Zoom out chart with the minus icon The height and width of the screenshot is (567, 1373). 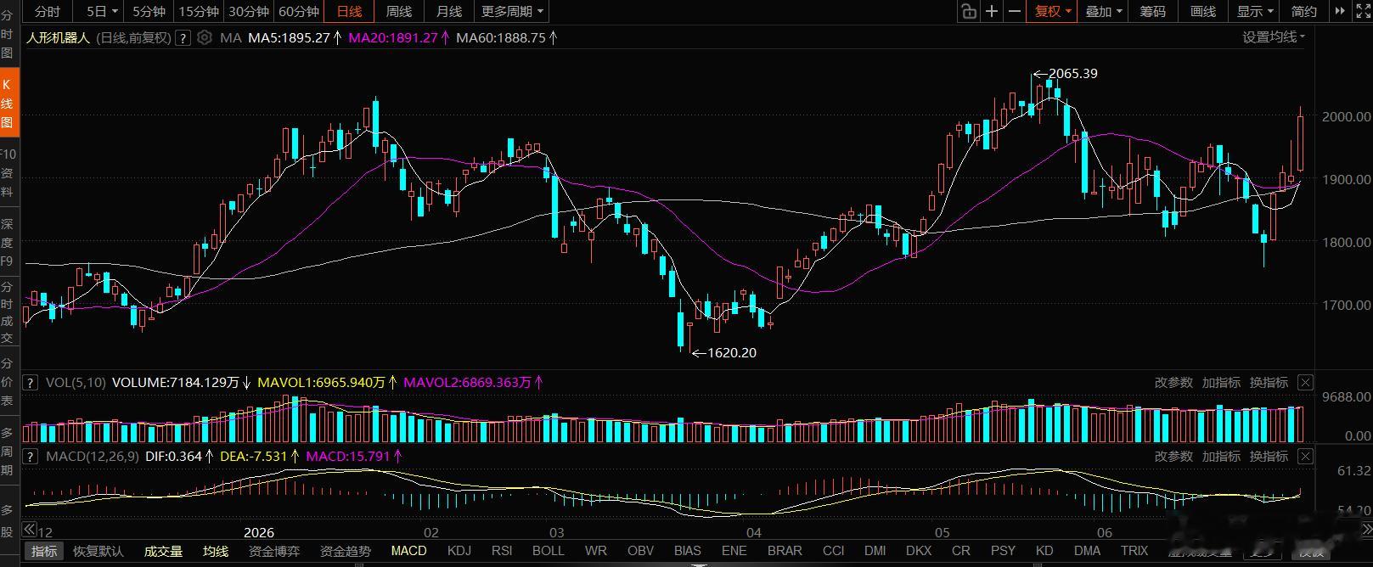1015,11
